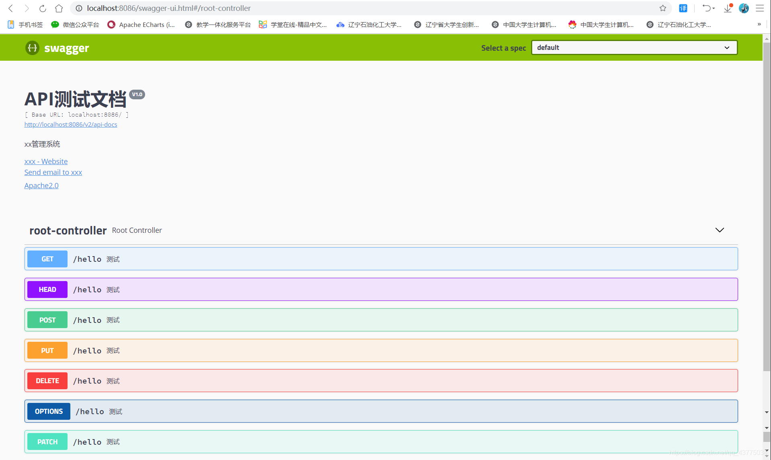
Task: Open the browser hamburger menu
Action: tap(760, 8)
